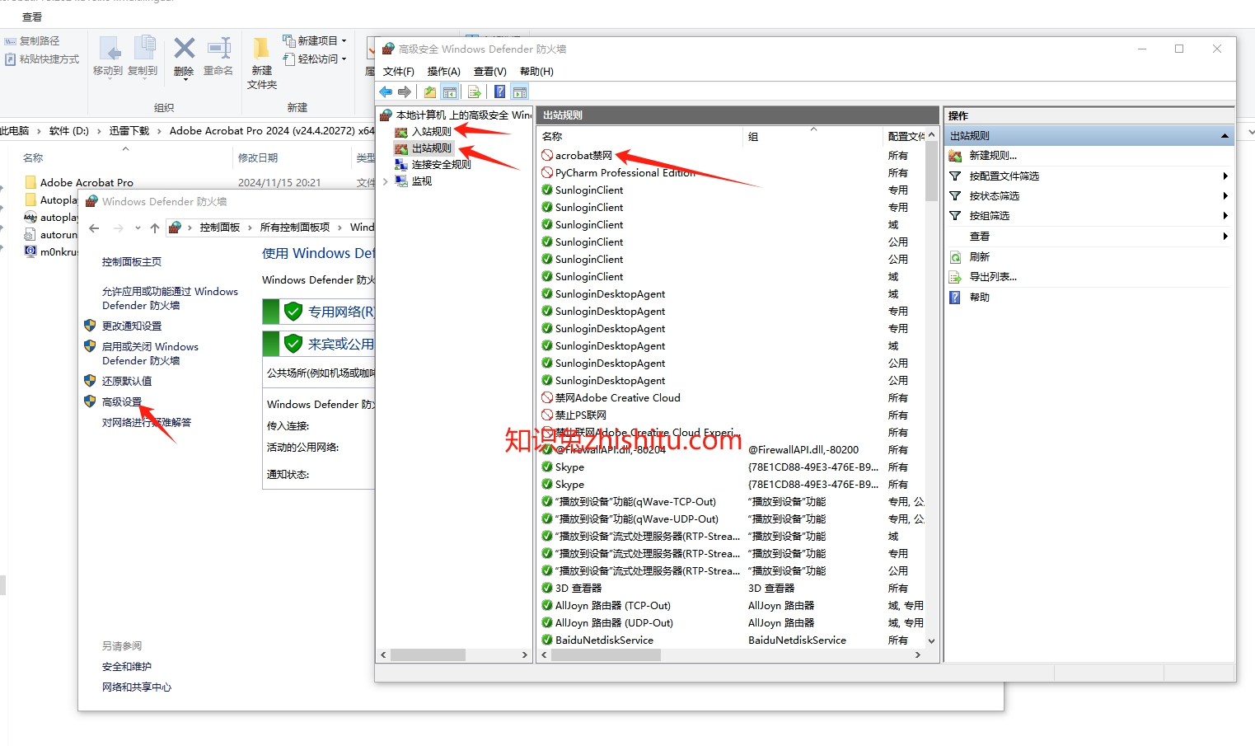Open 按状态筛选 submenu
The image size is (1255, 746).
[x=994, y=196]
